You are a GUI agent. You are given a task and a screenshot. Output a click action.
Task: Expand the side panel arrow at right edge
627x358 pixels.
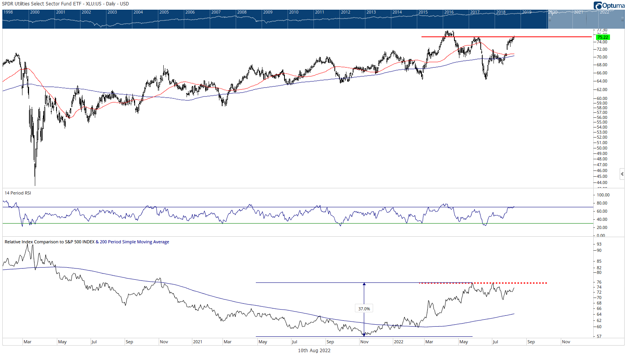[622, 174]
